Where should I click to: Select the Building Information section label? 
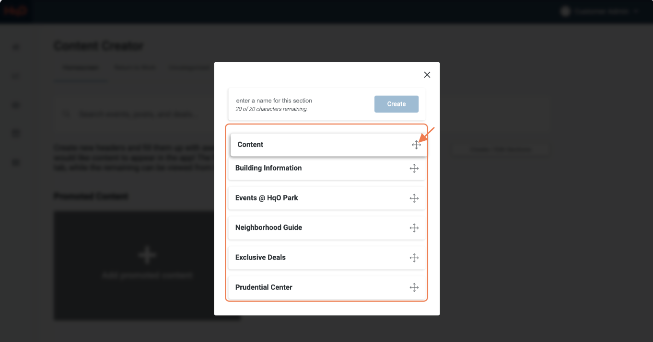(x=268, y=168)
